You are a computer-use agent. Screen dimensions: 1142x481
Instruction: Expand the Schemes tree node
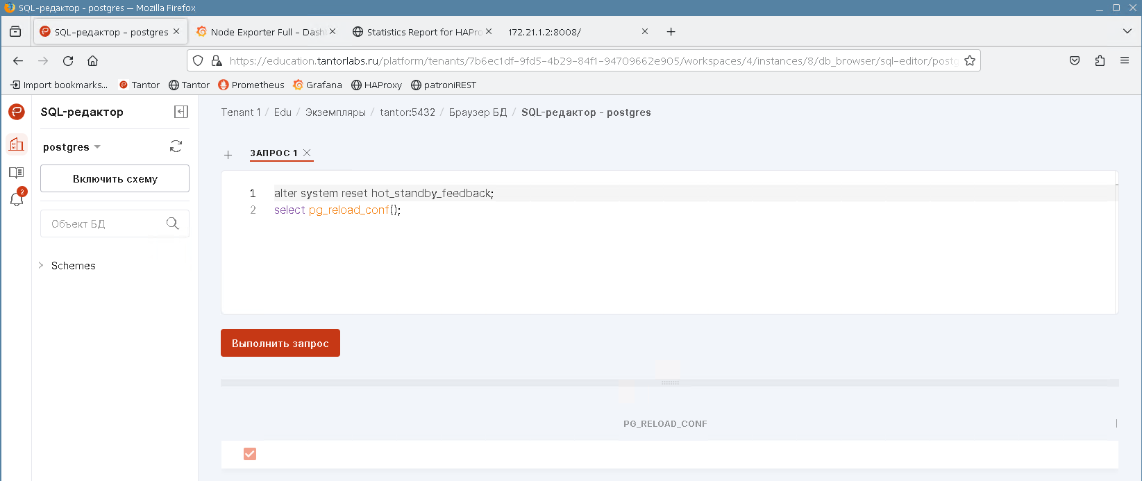click(x=41, y=266)
